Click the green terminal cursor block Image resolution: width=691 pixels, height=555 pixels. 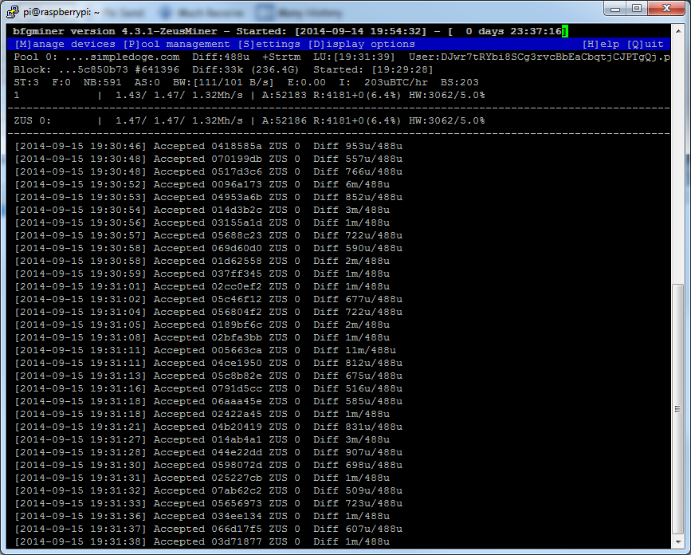click(565, 31)
